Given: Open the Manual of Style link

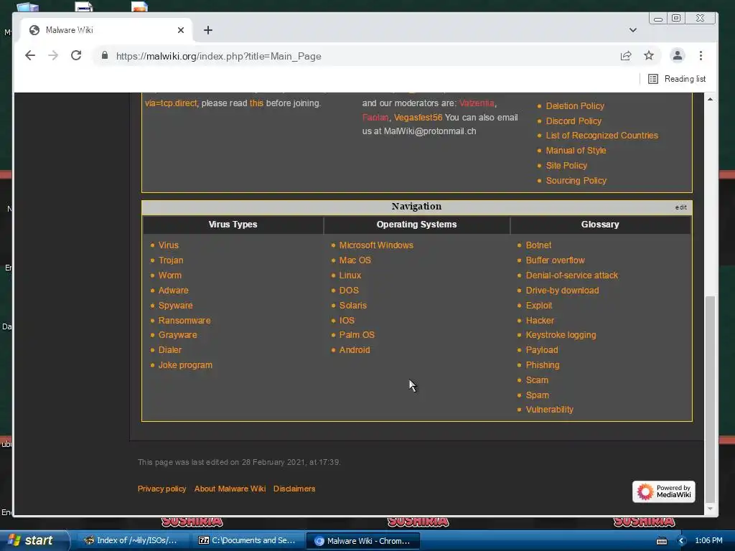Looking at the screenshot, I should 576,151.
